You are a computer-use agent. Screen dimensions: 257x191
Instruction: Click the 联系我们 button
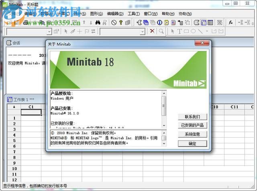point(192,117)
